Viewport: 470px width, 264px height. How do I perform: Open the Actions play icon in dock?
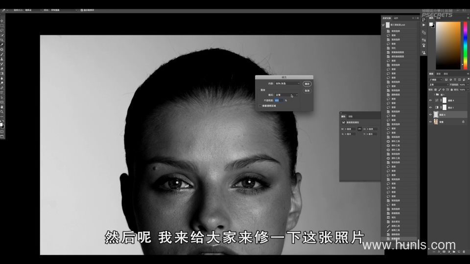pyautogui.click(x=423, y=25)
